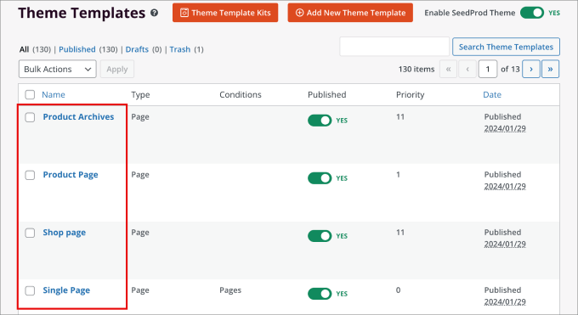Toggle Published switch for Product Archives
578x315 pixels.
pos(320,120)
